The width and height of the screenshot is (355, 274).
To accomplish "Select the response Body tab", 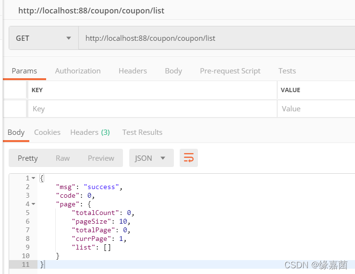I will (x=16, y=132).
